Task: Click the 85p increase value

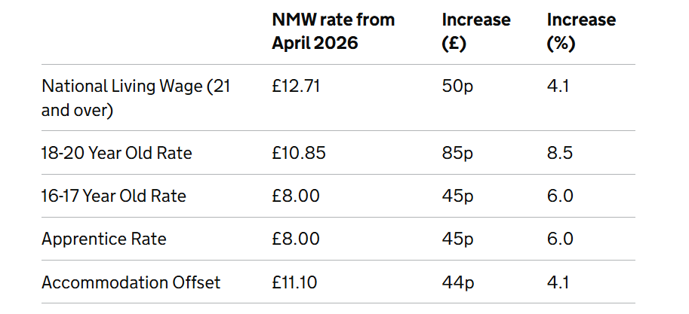Action: pyautogui.click(x=457, y=153)
